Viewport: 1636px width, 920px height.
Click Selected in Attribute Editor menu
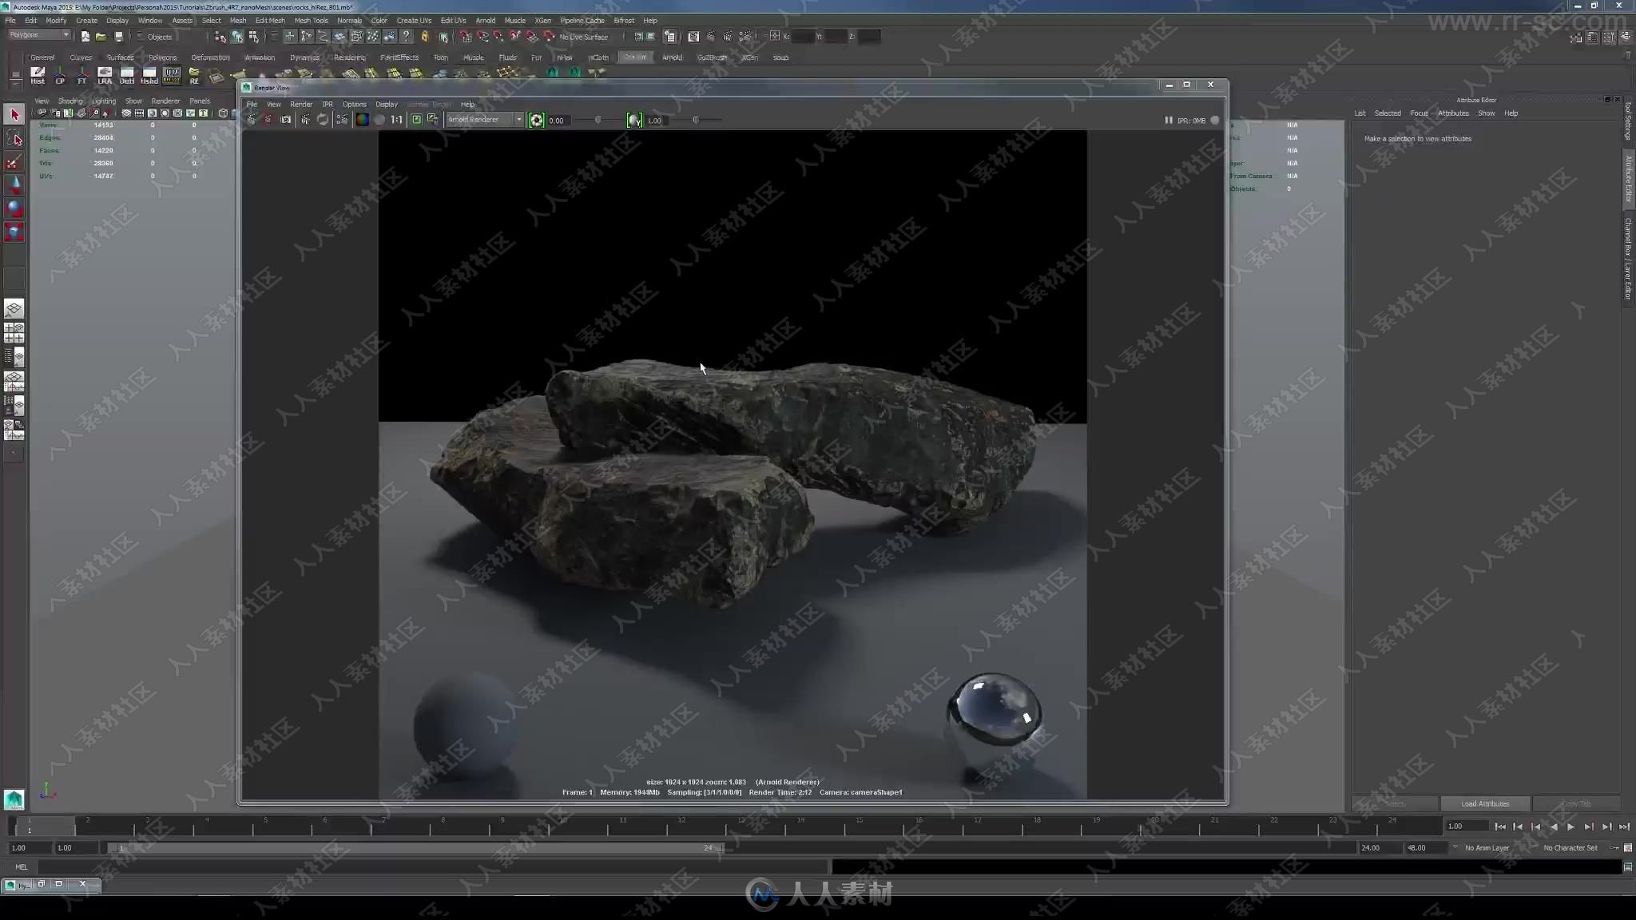[1388, 113]
